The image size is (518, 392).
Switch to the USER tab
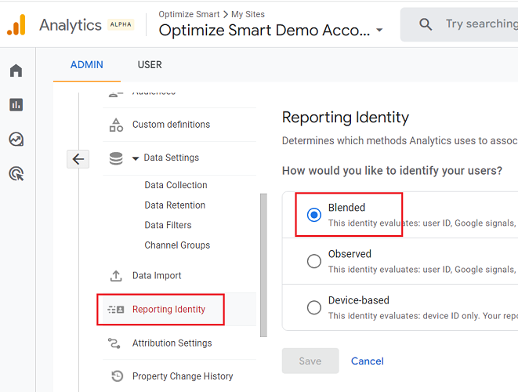pyautogui.click(x=150, y=65)
